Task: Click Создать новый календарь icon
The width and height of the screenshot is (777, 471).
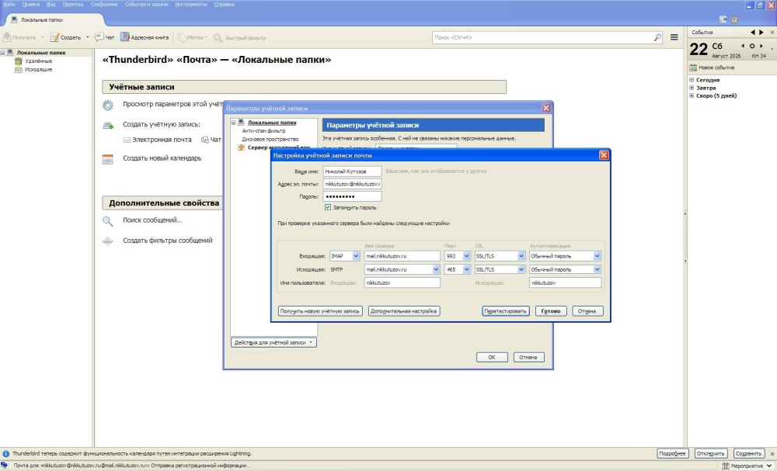Action: coord(107,159)
